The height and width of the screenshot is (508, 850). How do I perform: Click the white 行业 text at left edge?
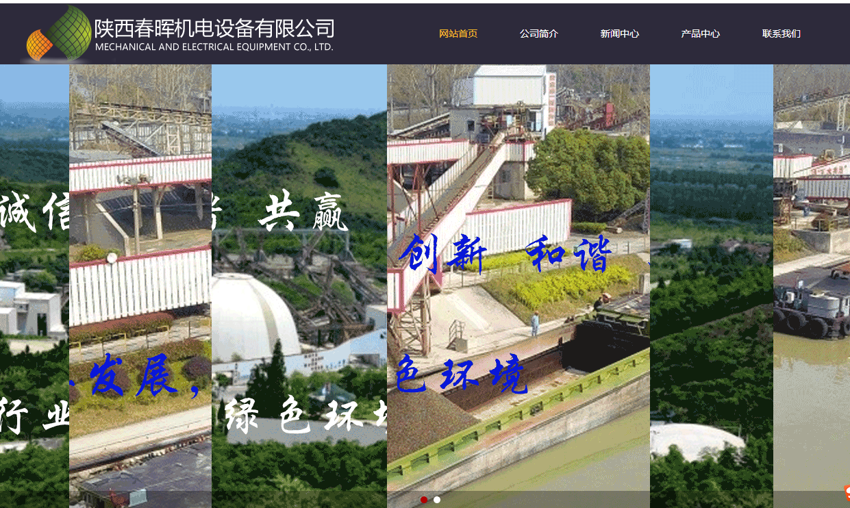(x=34, y=416)
